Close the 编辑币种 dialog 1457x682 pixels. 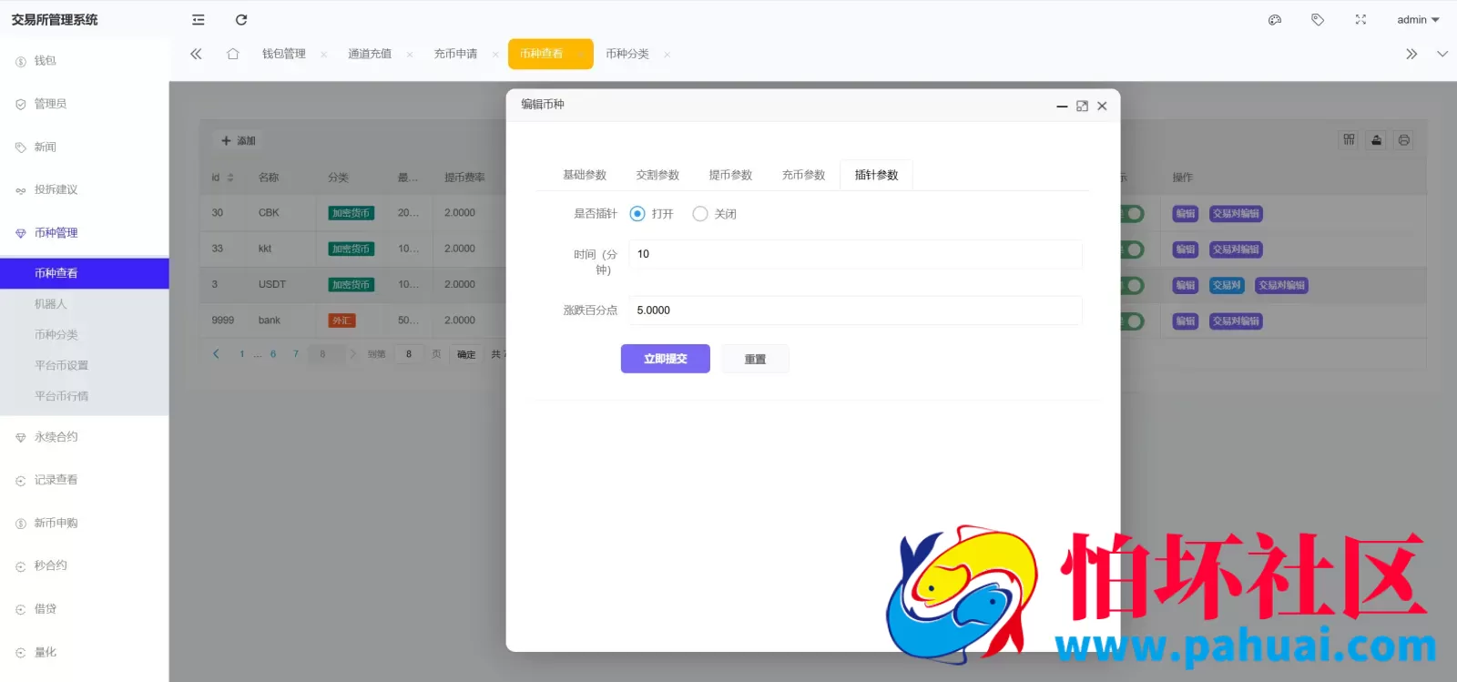point(1102,107)
